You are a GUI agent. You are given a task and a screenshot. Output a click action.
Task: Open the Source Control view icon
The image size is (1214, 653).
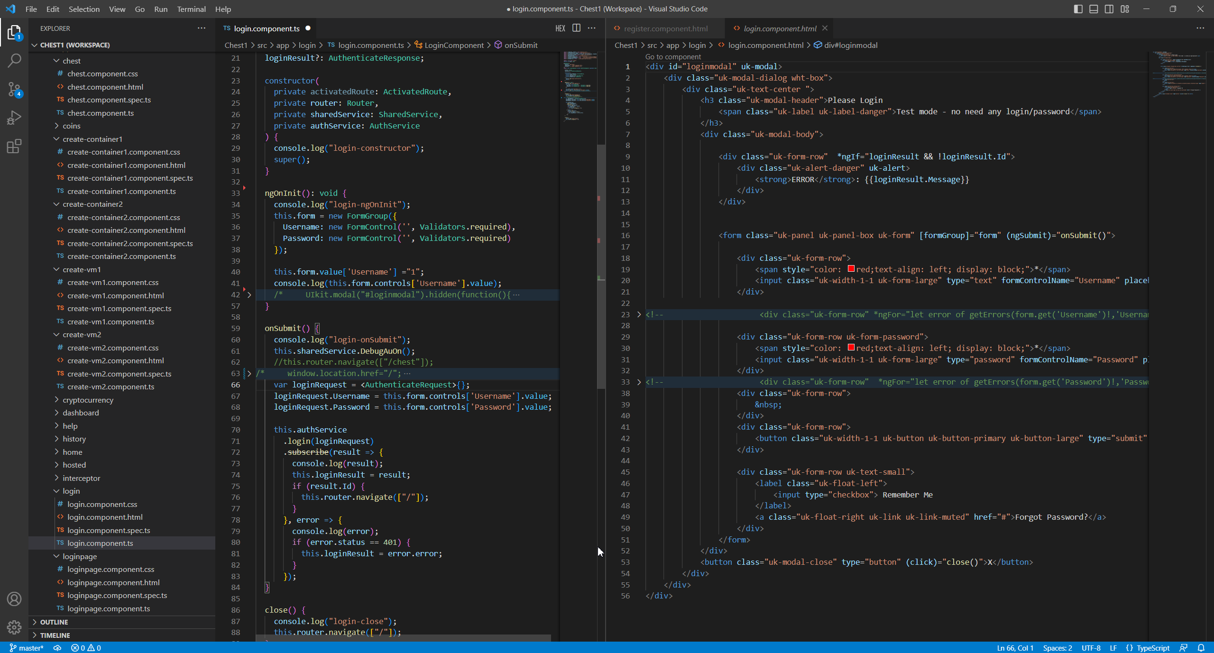coord(14,89)
